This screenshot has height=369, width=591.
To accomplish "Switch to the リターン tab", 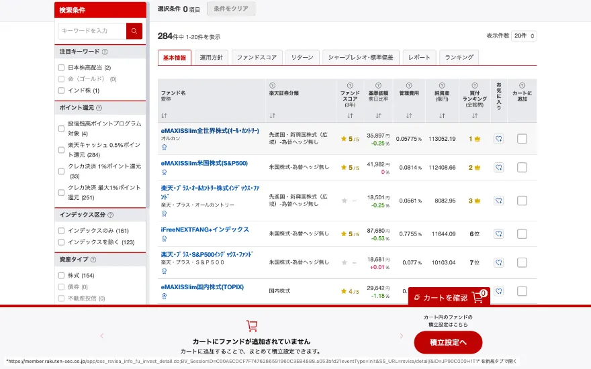I will coord(302,58).
